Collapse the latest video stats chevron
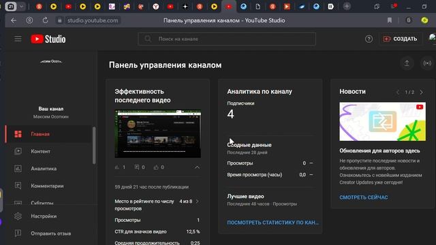The width and height of the screenshot is (436, 245). (197, 167)
